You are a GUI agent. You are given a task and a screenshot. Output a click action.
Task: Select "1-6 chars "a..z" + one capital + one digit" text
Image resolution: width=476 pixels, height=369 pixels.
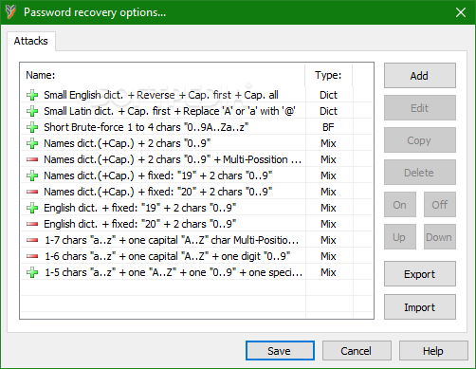tap(167, 256)
